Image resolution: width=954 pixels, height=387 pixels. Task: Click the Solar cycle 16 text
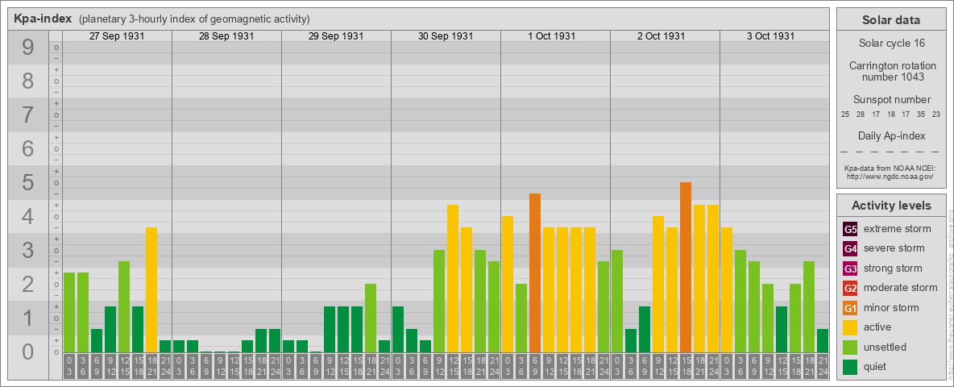pos(891,44)
